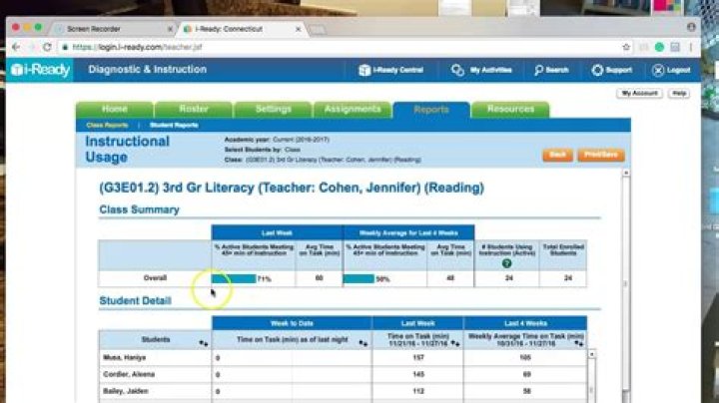Click the Last 4 Weeks column header

(525, 323)
